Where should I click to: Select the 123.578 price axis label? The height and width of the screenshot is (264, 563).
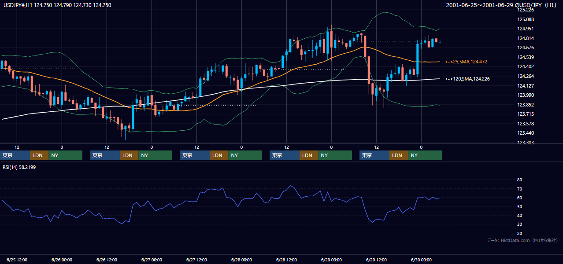[526, 124]
